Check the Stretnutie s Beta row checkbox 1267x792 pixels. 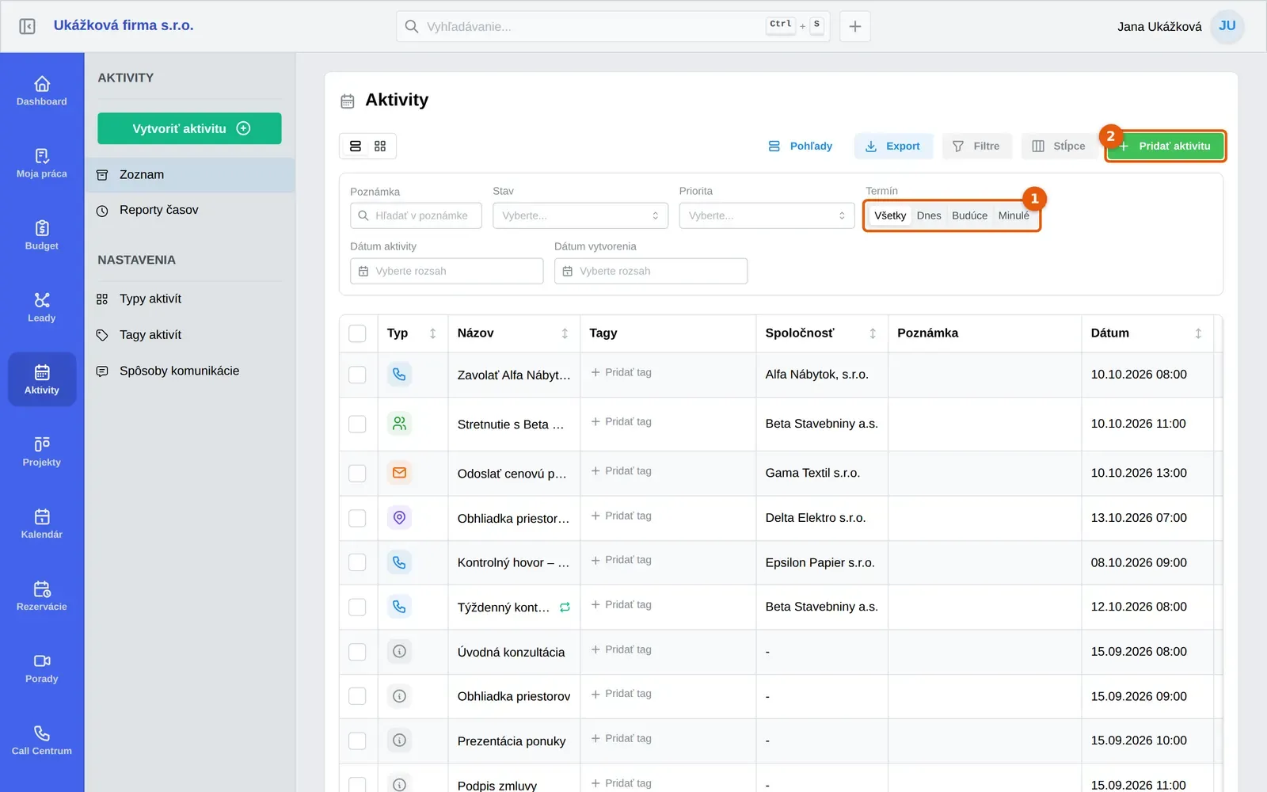[358, 424]
